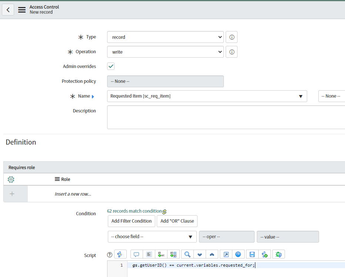The height and width of the screenshot is (277, 345).
Task: Click the Replace tool in script toolbar
Action: [x=161, y=254]
